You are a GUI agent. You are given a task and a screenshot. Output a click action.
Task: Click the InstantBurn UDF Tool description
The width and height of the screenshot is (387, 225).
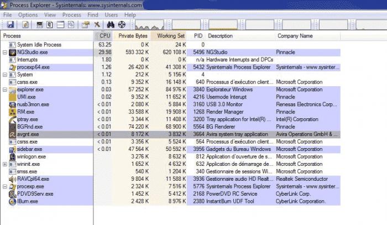[230, 201]
